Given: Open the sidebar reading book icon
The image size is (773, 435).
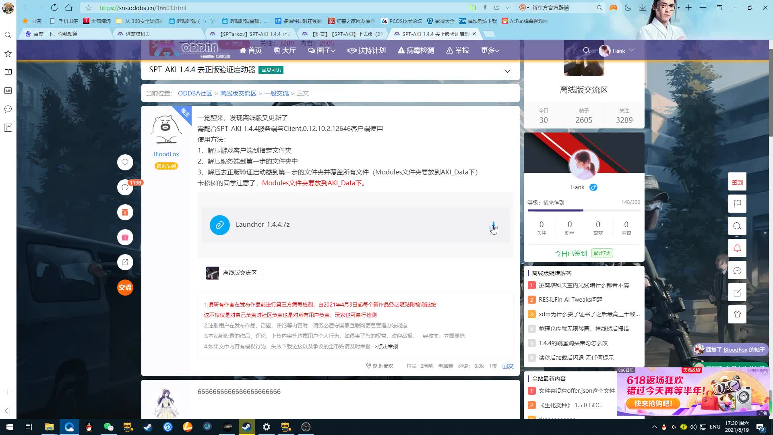Looking at the screenshot, I should [8, 72].
